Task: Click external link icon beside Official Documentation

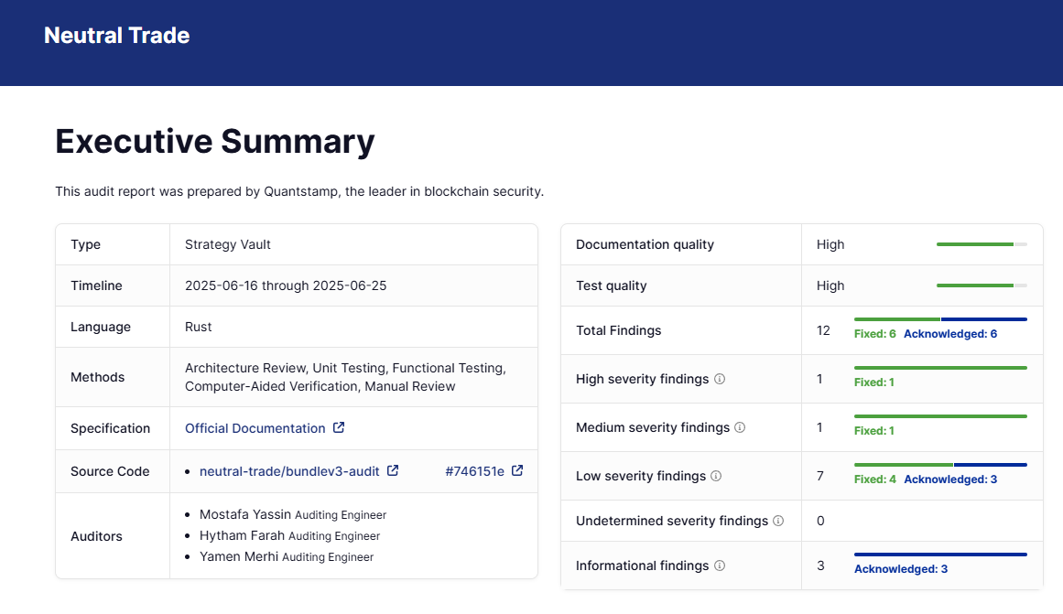Action: [x=339, y=428]
